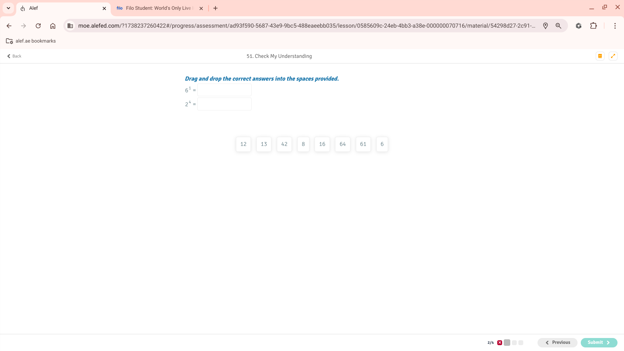Open the extensions puzzle icon
The image size is (624, 351).
click(593, 26)
